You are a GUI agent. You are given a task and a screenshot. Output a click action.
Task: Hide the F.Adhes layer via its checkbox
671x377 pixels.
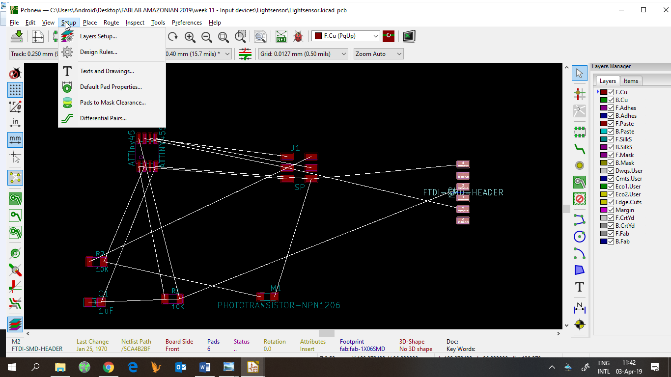611,108
